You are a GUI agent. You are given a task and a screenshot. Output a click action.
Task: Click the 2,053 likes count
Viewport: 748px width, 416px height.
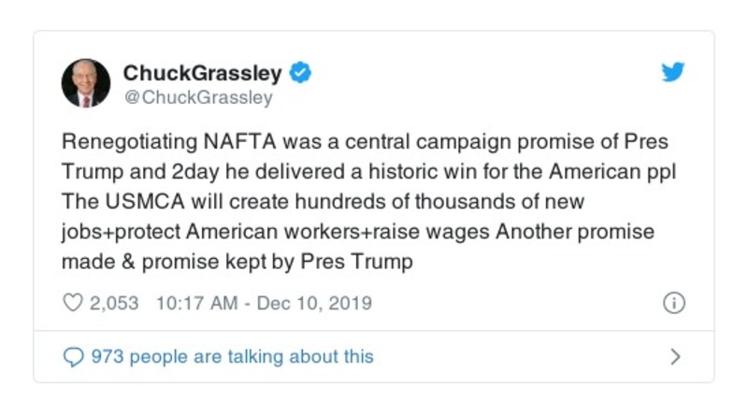(x=114, y=303)
